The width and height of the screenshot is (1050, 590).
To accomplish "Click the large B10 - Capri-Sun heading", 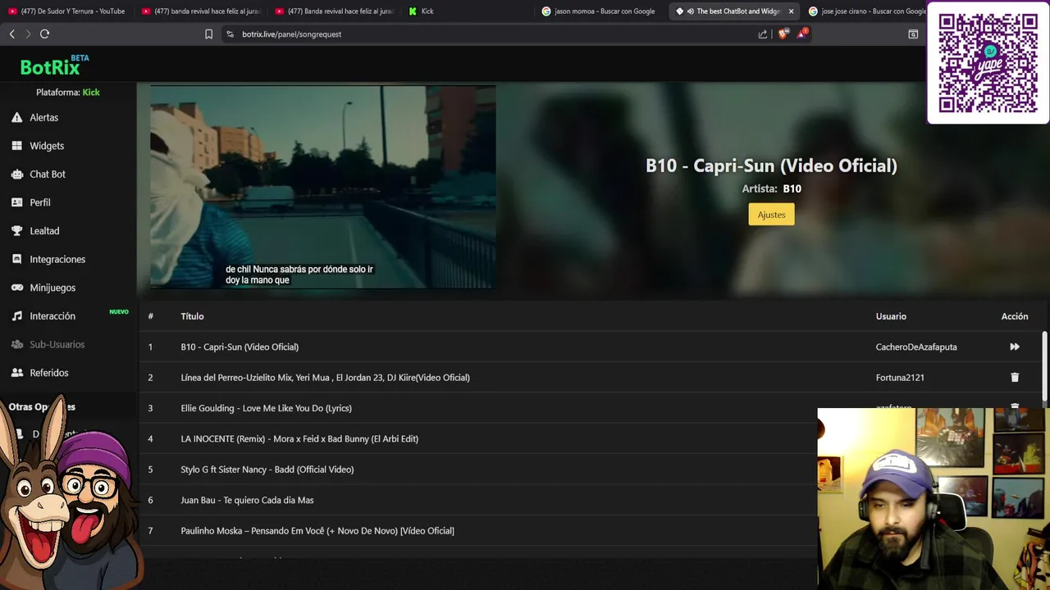I will click(x=771, y=166).
